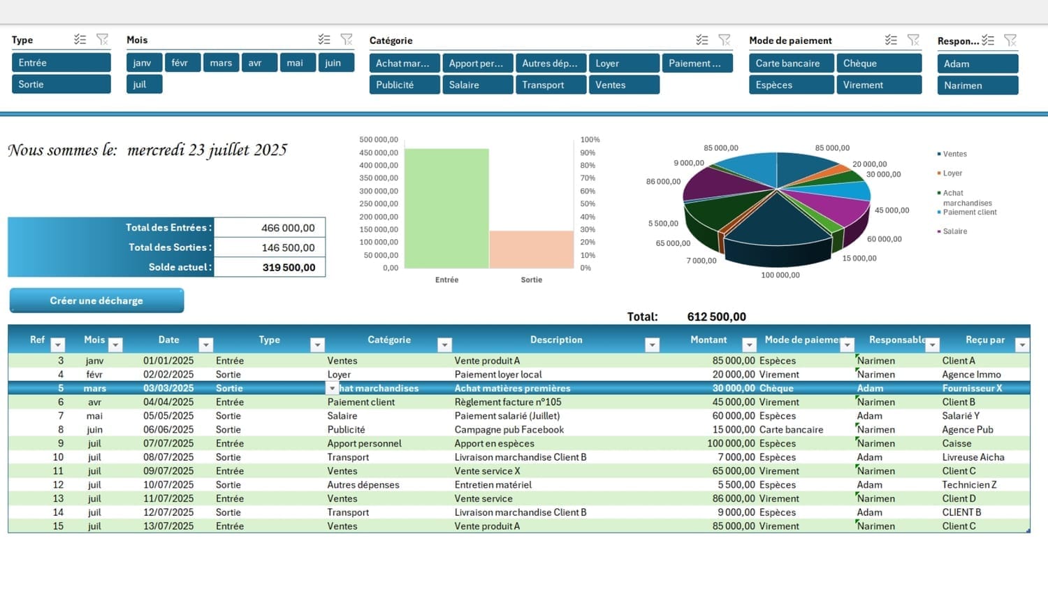Expand the Description column filter arrow
The height and width of the screenshot is (590, 1048).
coord(652,345)
